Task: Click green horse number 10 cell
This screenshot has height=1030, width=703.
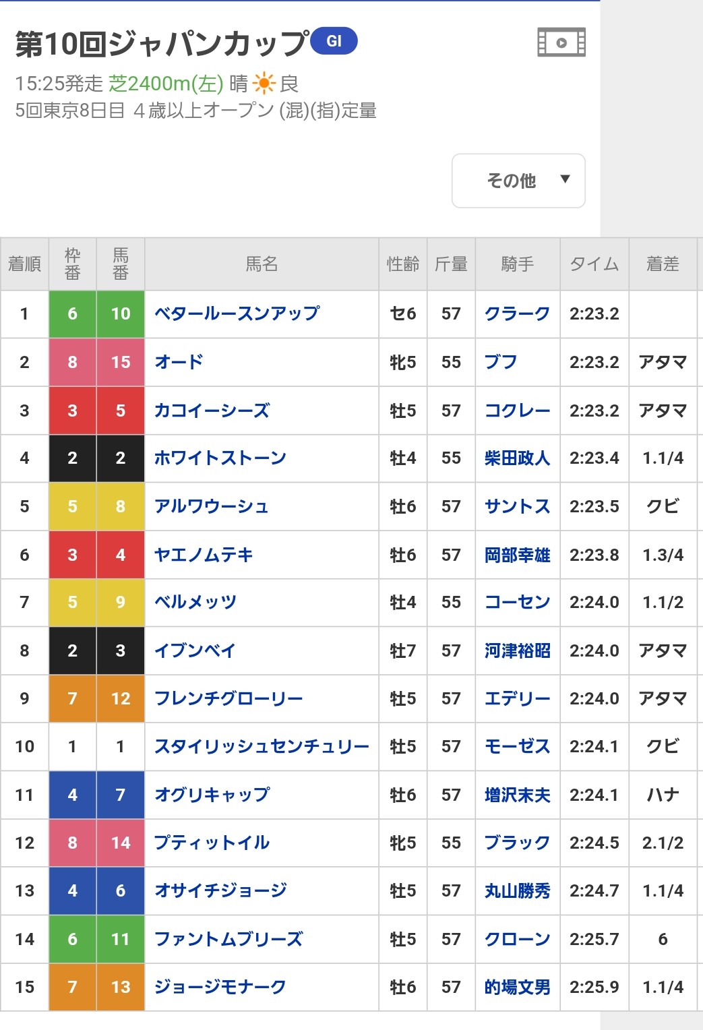Action: pos(121,313)
